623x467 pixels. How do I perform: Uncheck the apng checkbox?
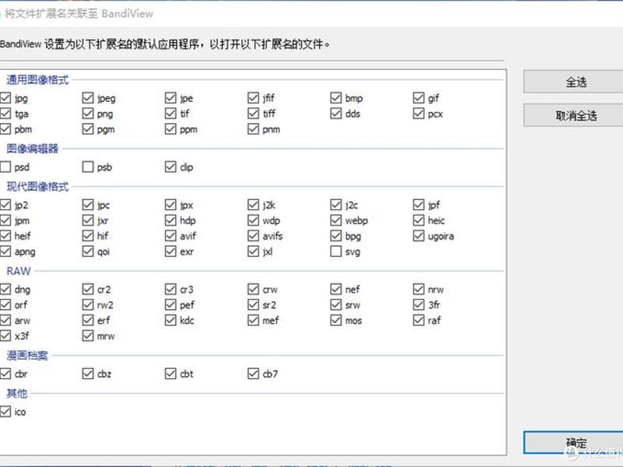pyautogui.click(x=5, y=251)
